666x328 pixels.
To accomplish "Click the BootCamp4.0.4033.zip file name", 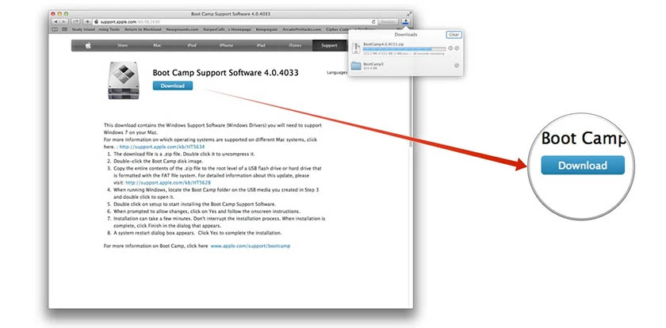I will point(384,44).
